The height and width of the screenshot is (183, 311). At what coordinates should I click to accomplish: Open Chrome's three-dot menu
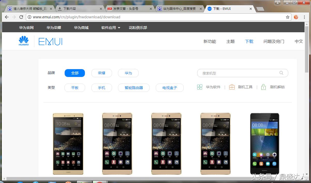tap(304, 17)
